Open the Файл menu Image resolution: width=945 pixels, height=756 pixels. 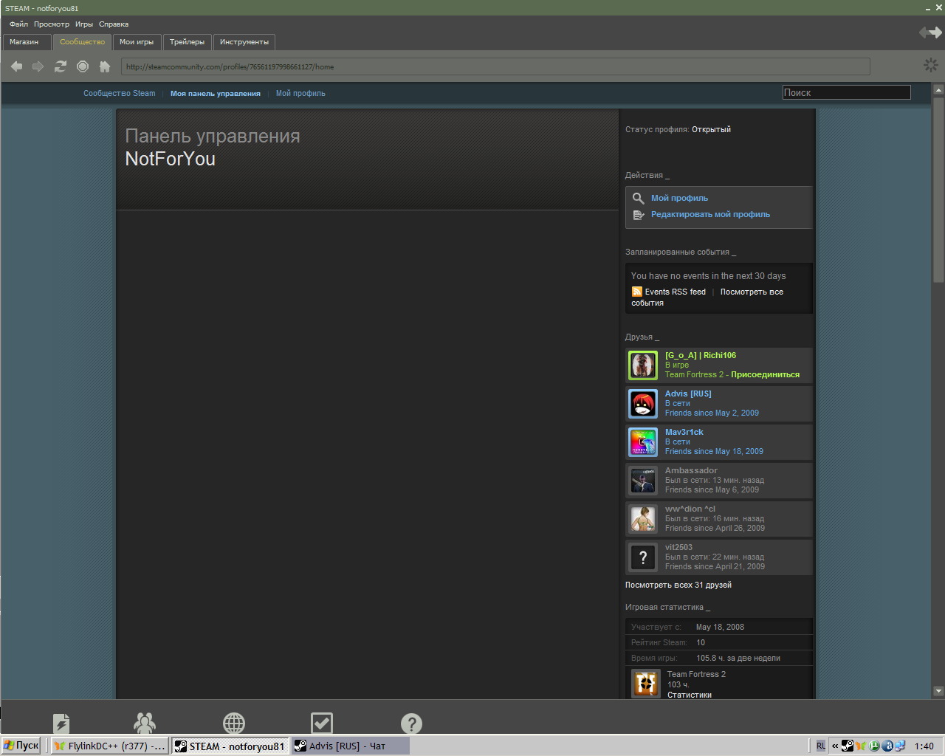[18, 24]
